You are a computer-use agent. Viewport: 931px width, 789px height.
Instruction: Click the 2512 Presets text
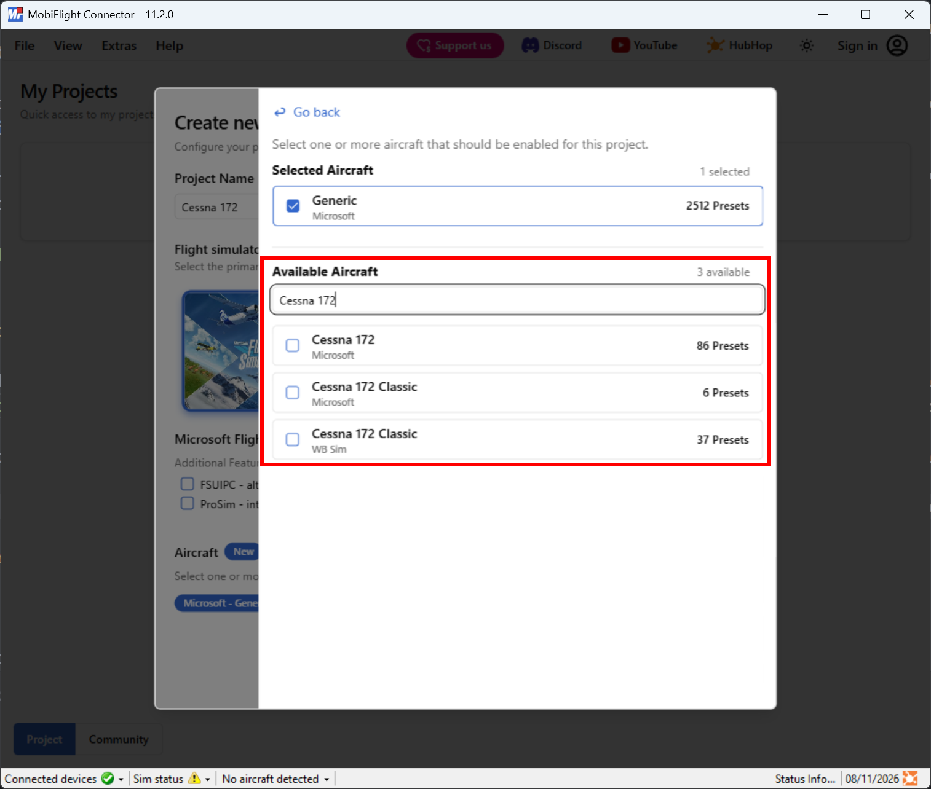(x=718, y=206)
